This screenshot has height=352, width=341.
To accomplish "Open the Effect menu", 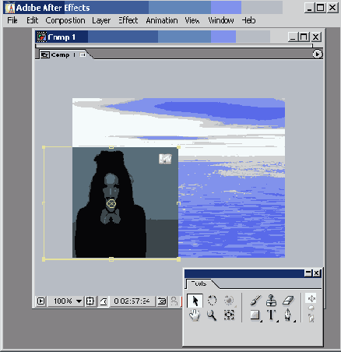I will [128, 20].
